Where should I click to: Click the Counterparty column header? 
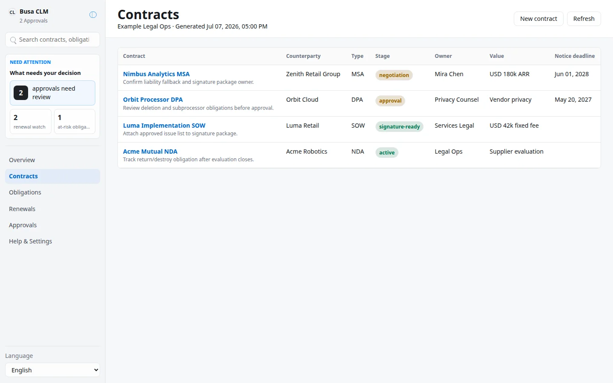tap(303, 56)
